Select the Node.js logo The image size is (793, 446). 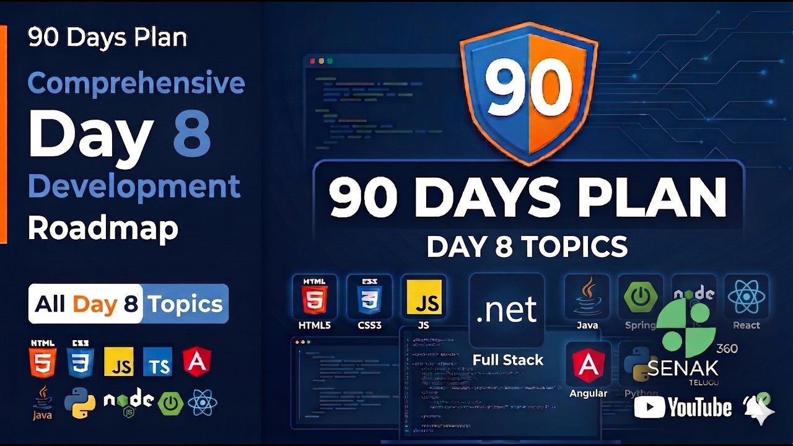(129, 403)
